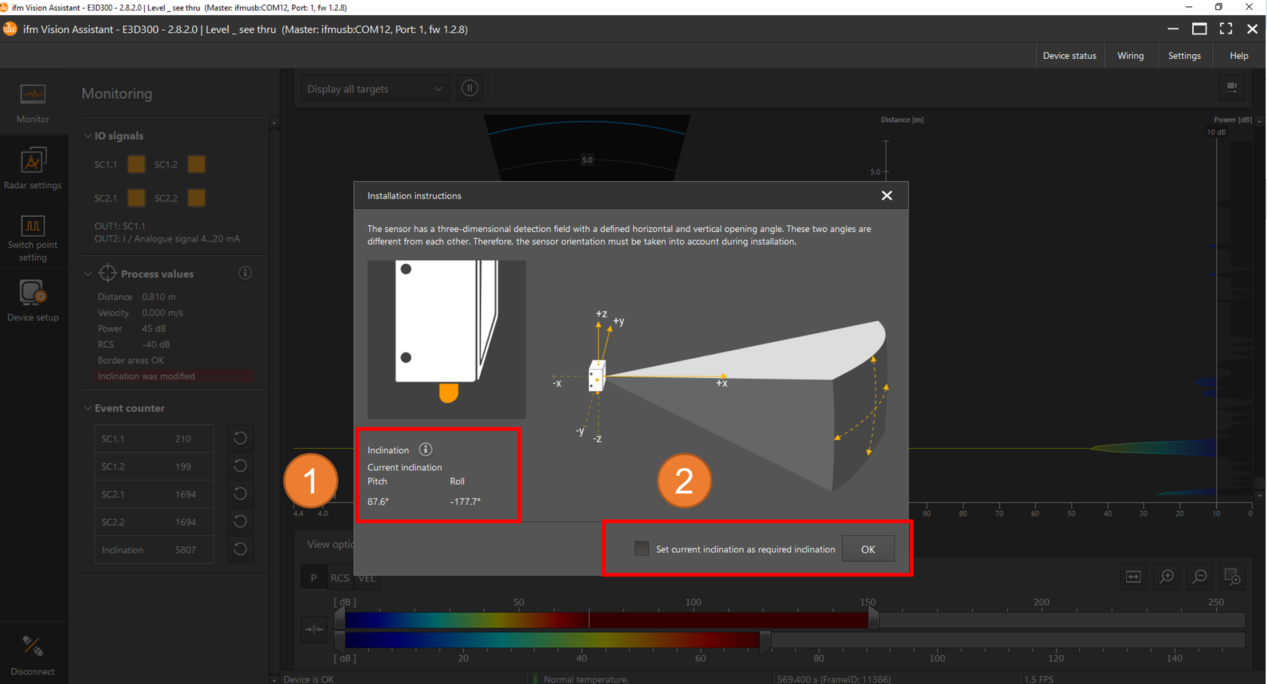The height and width of the screenshot is (684, 1267).
Task: Click the Inclination info icon in dialog
Action: (425, 450)
